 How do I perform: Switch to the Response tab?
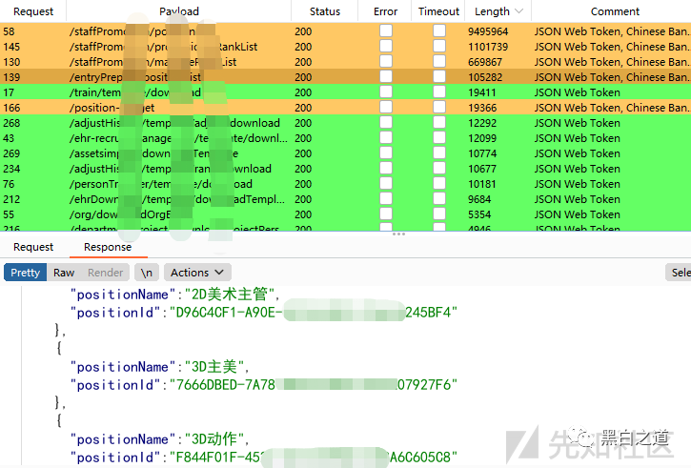pos(108,247)
